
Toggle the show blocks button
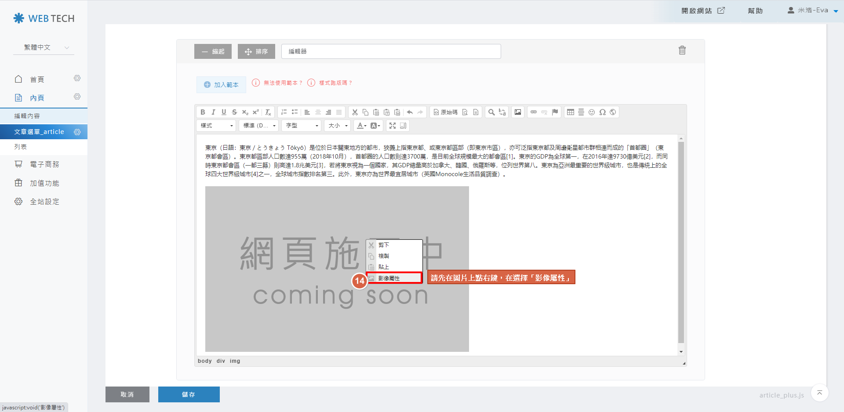point(403,126)
